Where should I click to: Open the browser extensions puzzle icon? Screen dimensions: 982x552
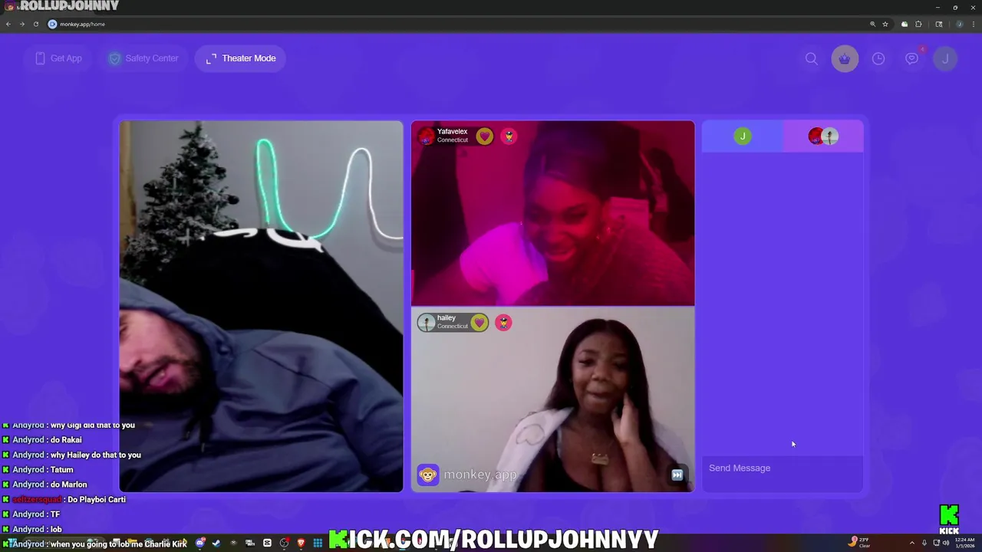[x=918, y=24]
